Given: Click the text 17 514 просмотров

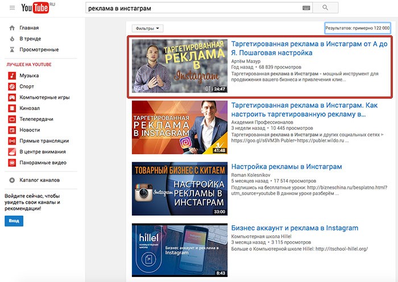Looking at the screenshot, I should point(295,181).
